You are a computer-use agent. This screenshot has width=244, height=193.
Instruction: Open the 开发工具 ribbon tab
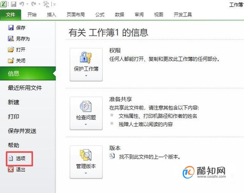[183, 15]
